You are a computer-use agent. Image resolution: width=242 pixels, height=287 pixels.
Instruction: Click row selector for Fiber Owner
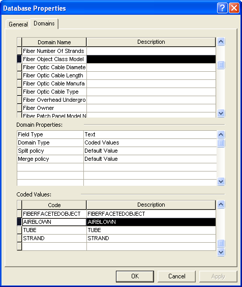19,108
